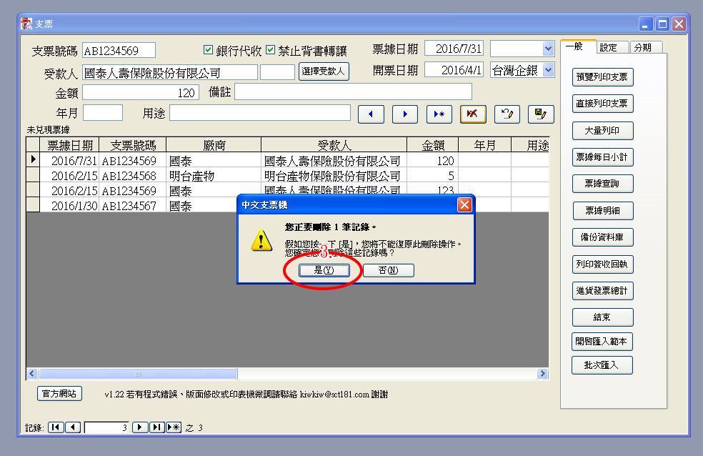Screen dimensions: 703x456
Task: Switch to the 設定 tab
Action: 613,47
